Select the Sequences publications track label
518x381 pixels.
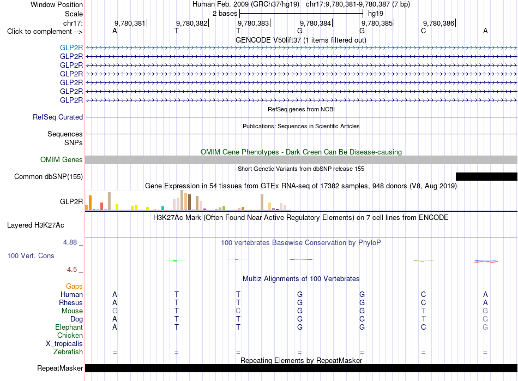tap(65, 134)
